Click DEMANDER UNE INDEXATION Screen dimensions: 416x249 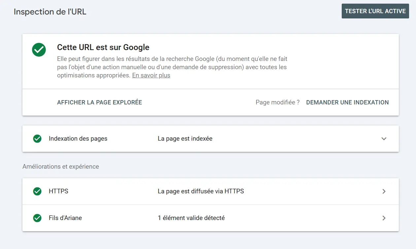click(347, 102)
